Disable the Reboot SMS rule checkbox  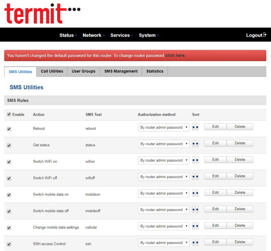point(9,129)
